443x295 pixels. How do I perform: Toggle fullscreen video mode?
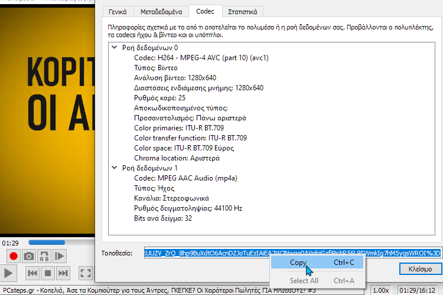[86, 273]
